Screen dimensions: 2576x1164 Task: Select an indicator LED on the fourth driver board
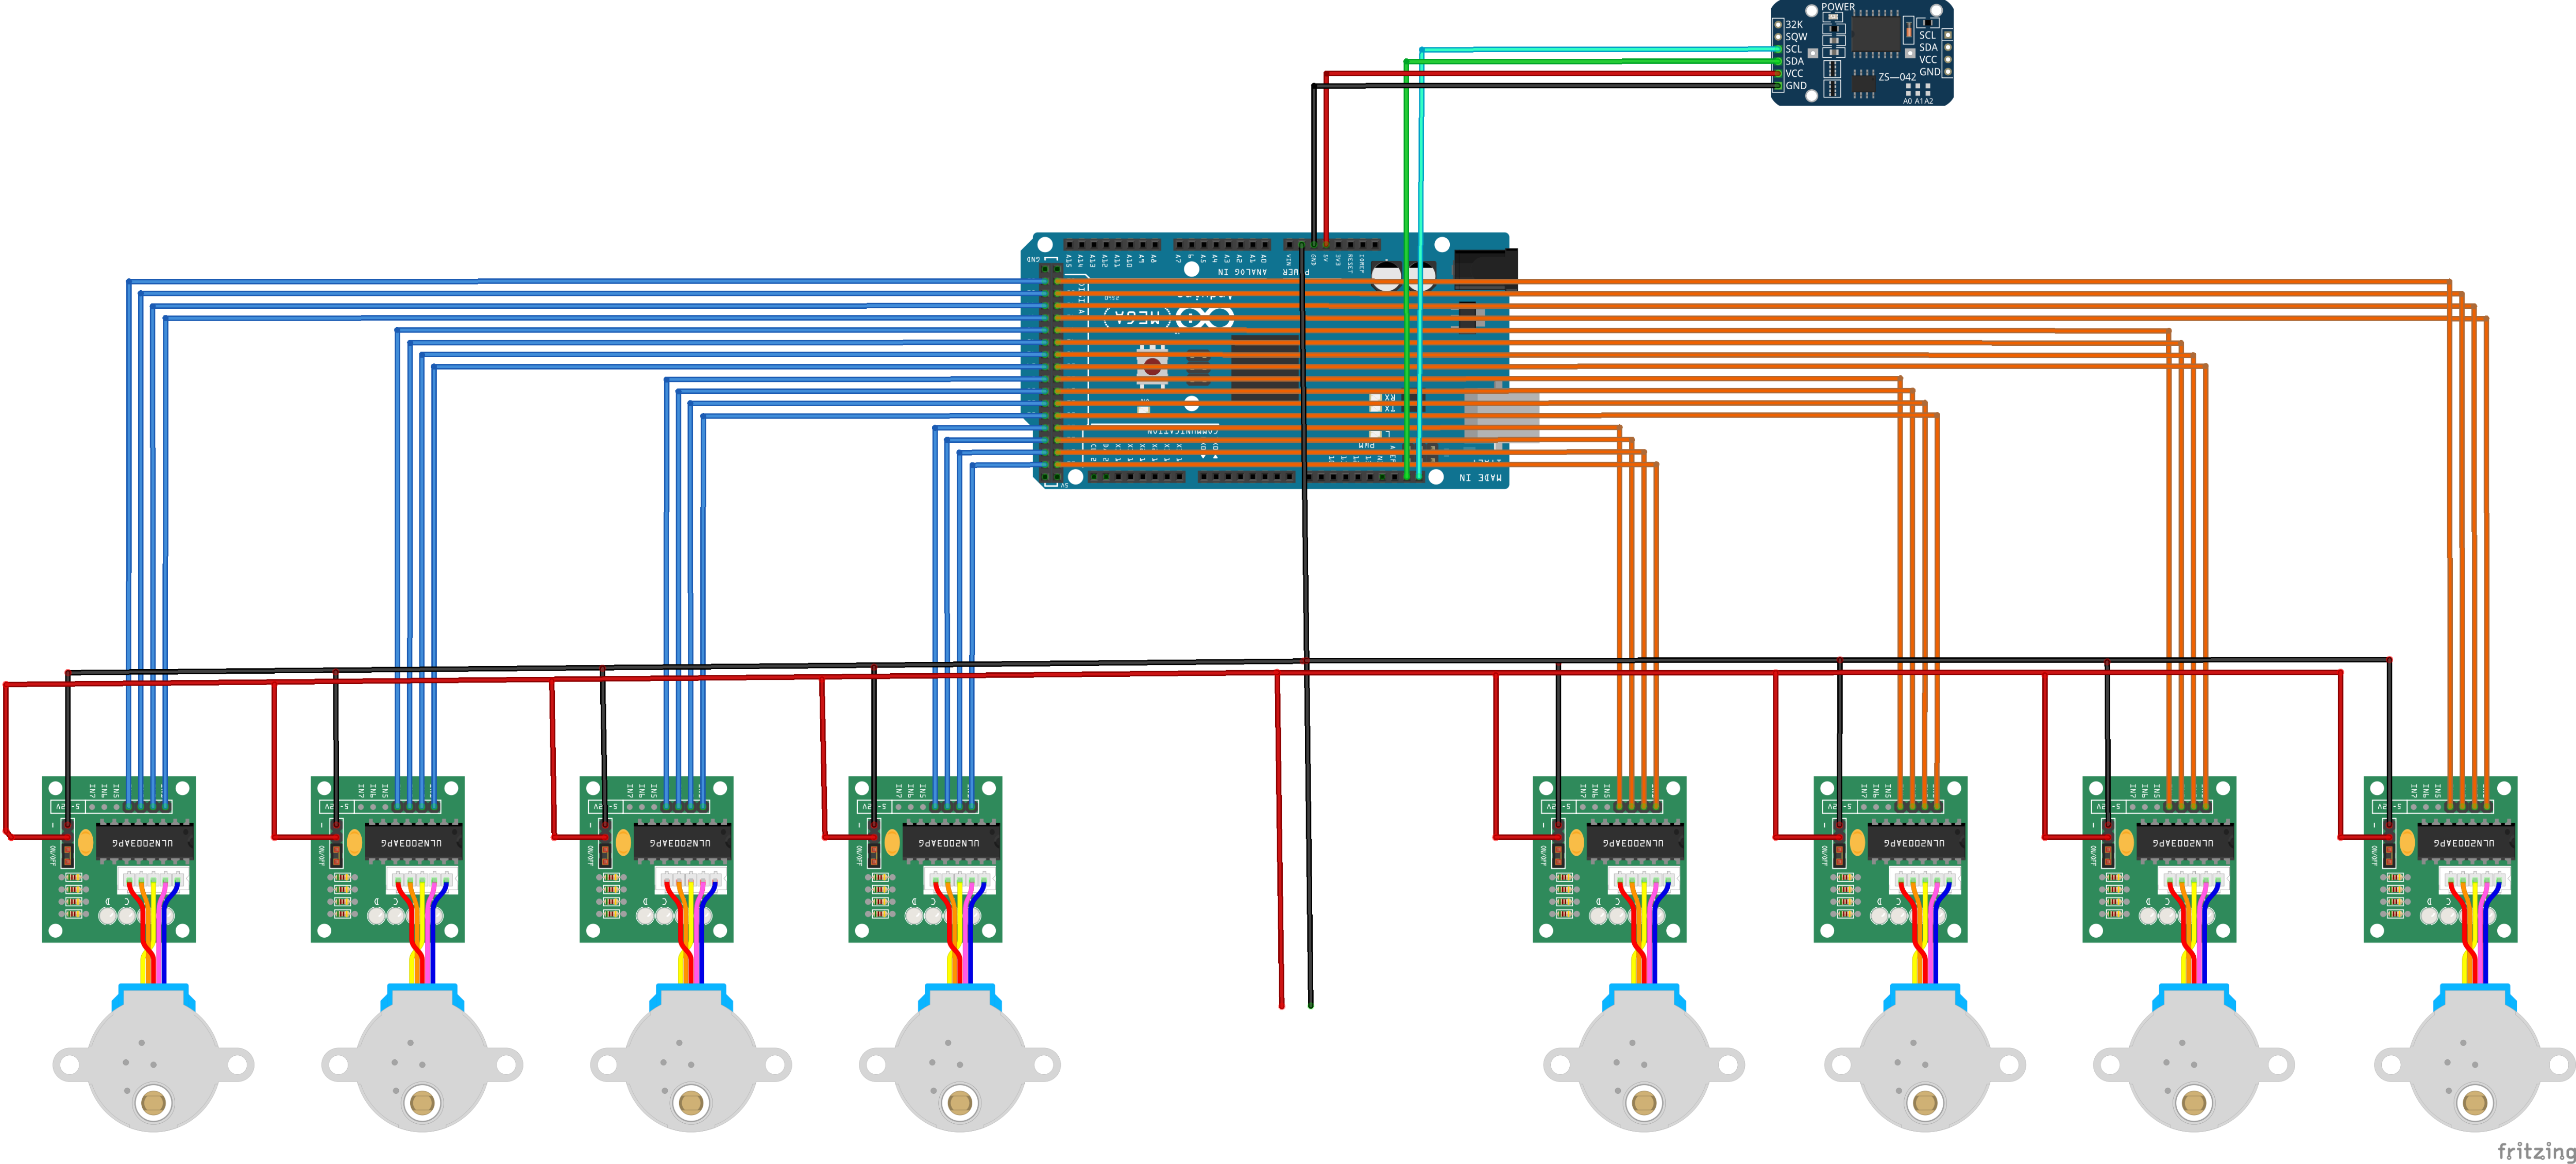click(915, 917)
